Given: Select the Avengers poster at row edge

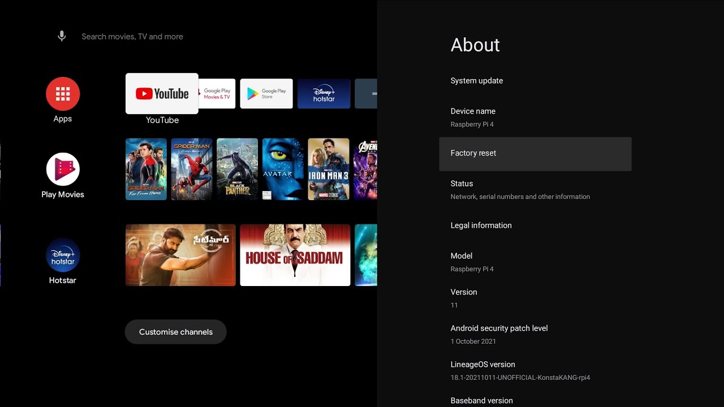Looking at the screenshot, I should pyautogui.click(x=365, y=169).
